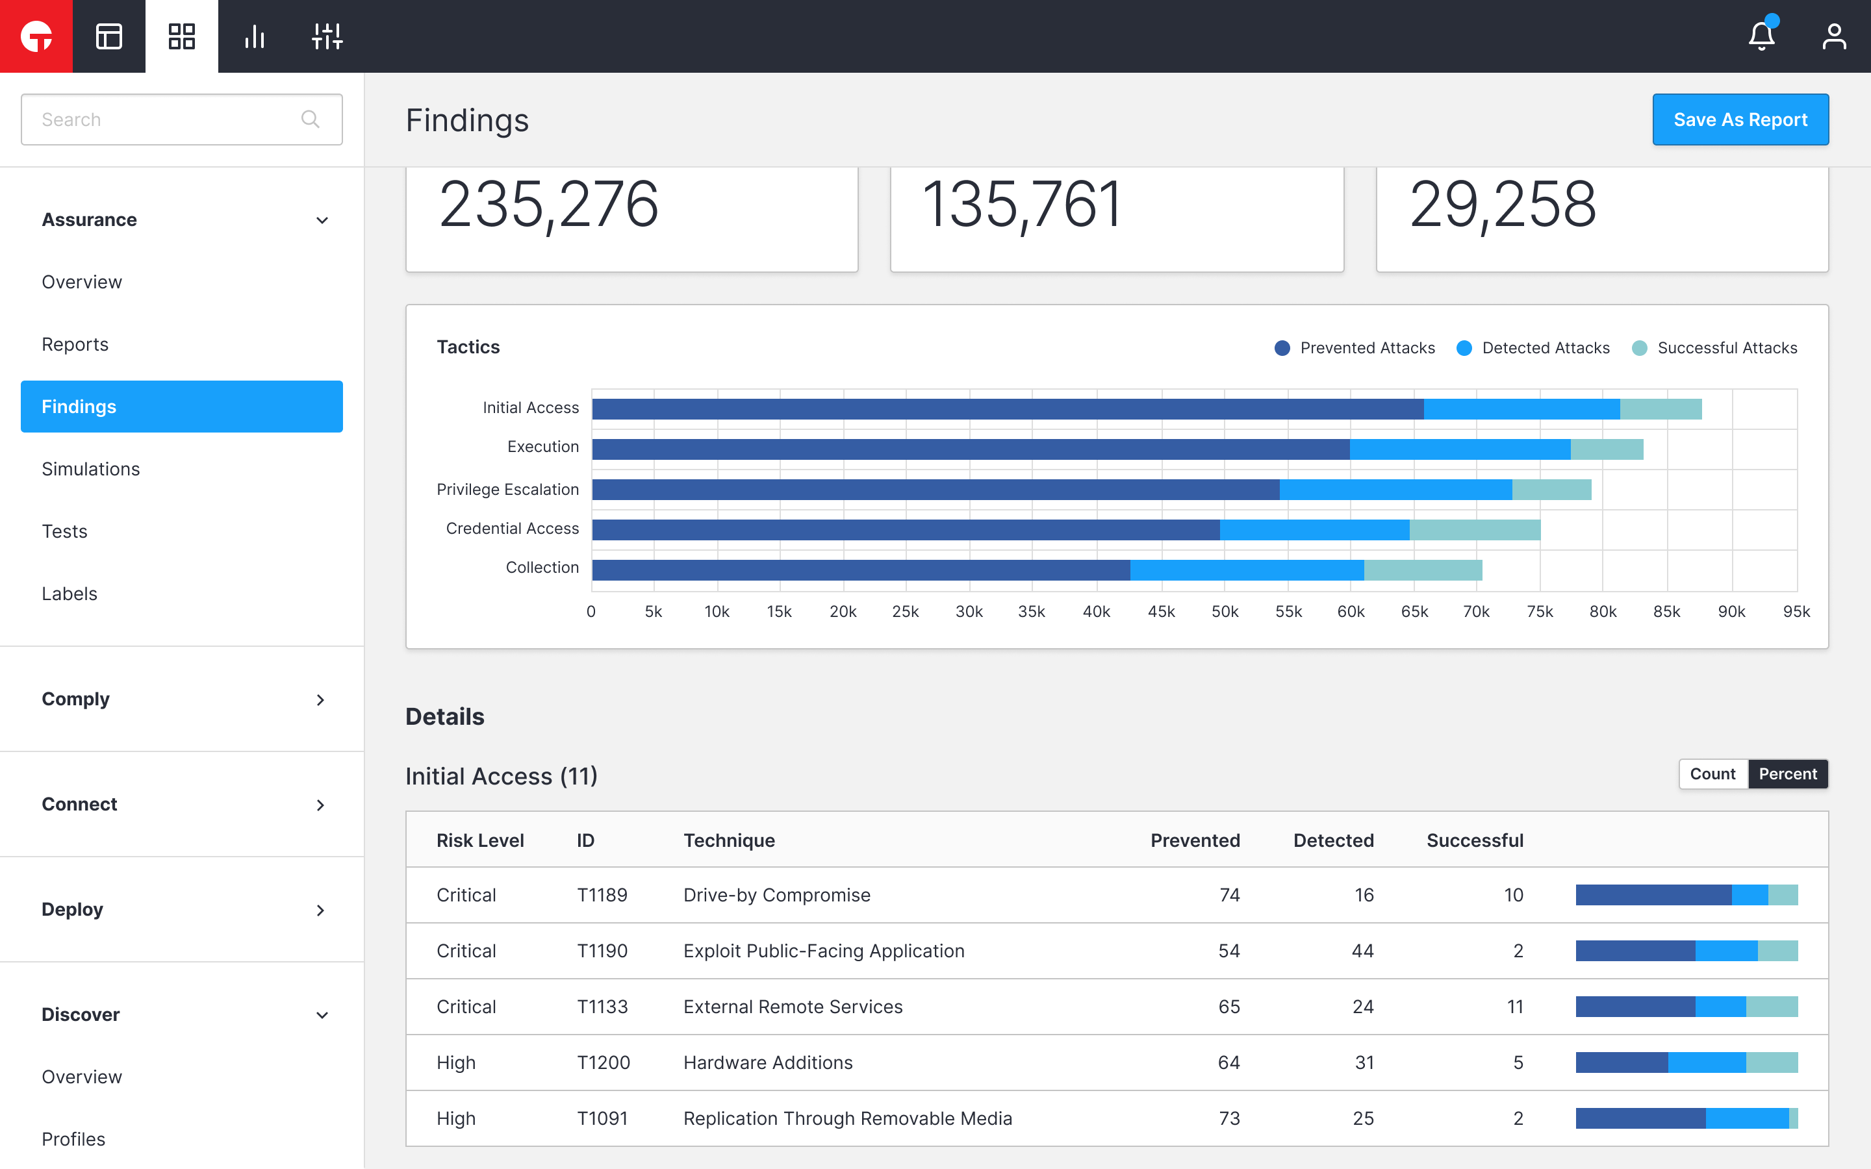The image size is (1871, 1169).
Task: Open the sliders settings icon
Action: tap(327, 36)
